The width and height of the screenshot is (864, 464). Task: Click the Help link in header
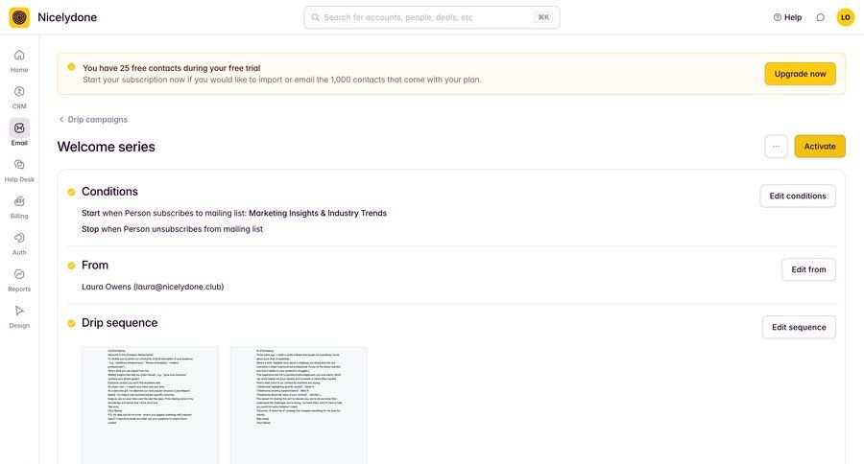[x=787, y=17]
